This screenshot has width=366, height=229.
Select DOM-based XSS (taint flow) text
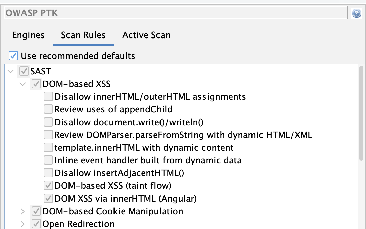point(113,186)
